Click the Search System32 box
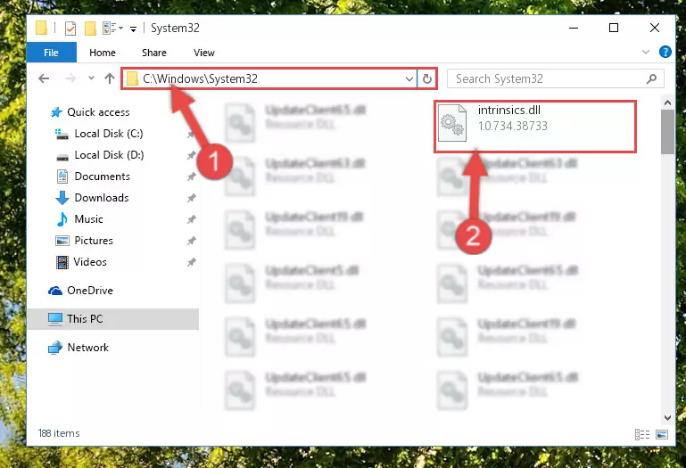The height and width of the screenshot is (468, 686). [x=555, y=79]
